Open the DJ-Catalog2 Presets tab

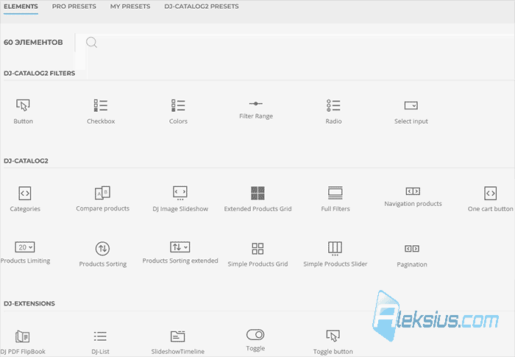[x=202, y=6]
